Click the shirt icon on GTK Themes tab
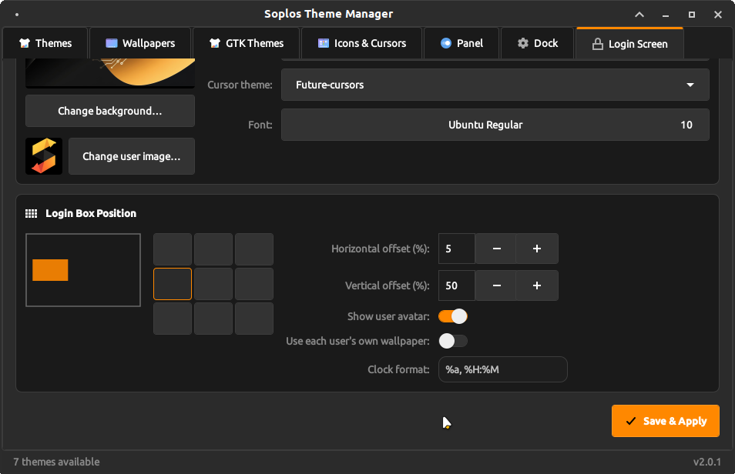 point(215,43)
